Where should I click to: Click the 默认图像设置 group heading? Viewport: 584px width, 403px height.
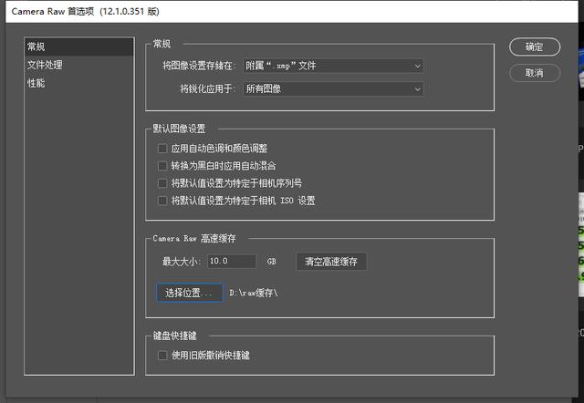pos(179,129)
